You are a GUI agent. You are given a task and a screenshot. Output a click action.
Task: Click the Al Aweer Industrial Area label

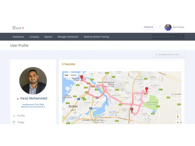coord(93,120)
